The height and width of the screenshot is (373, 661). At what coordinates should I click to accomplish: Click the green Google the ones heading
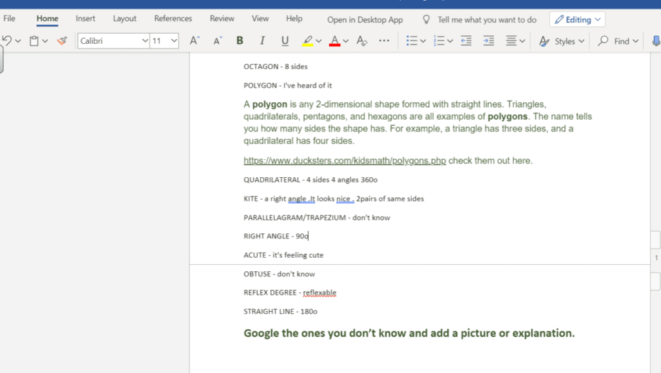pos(409,333)
